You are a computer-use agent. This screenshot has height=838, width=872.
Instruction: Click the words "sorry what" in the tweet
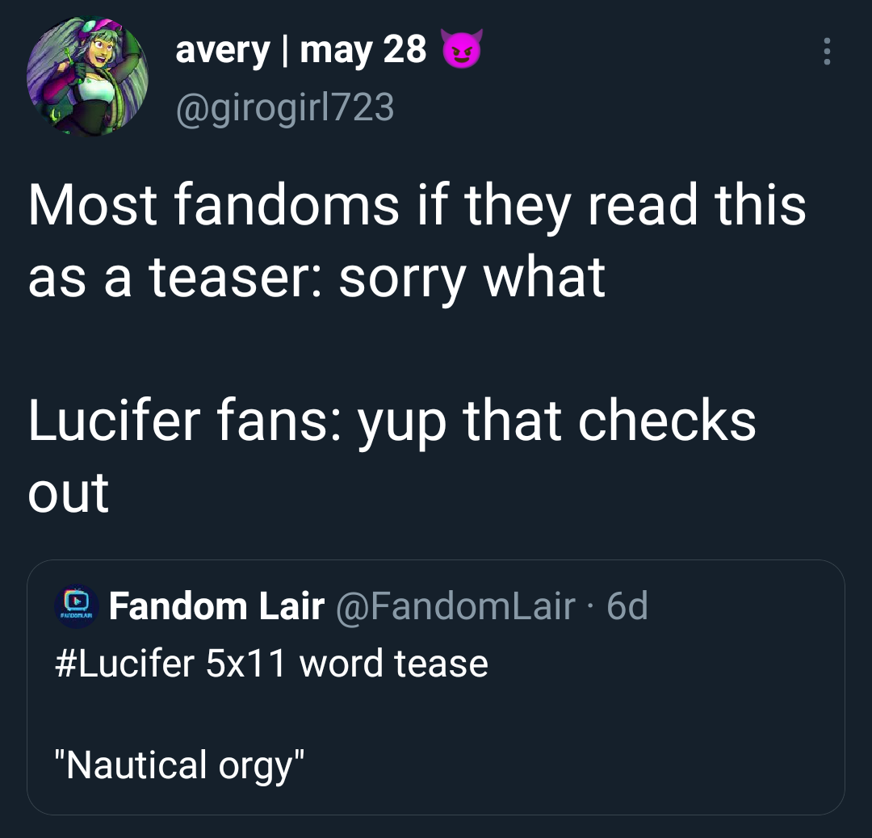(x=472, y=277)
